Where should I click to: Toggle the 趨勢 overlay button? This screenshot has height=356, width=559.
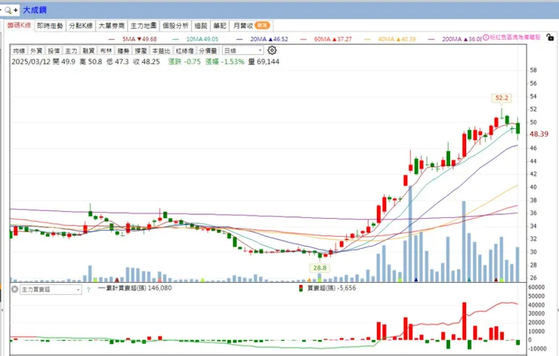123,51
